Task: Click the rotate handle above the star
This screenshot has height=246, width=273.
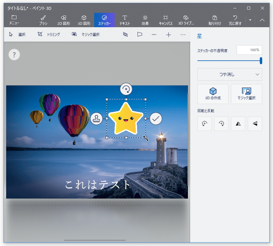Action: point(126,89)
